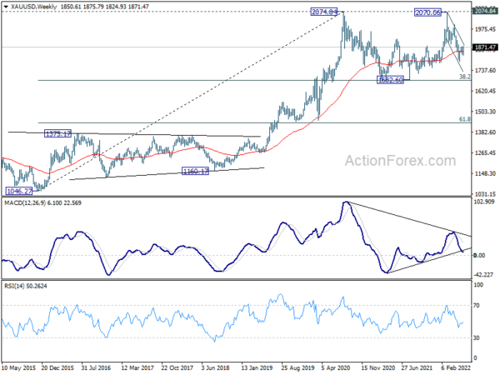Click the 5 Apr 2020 date marker
Viewport: 500px width, 375px height.
click(337, 367)
